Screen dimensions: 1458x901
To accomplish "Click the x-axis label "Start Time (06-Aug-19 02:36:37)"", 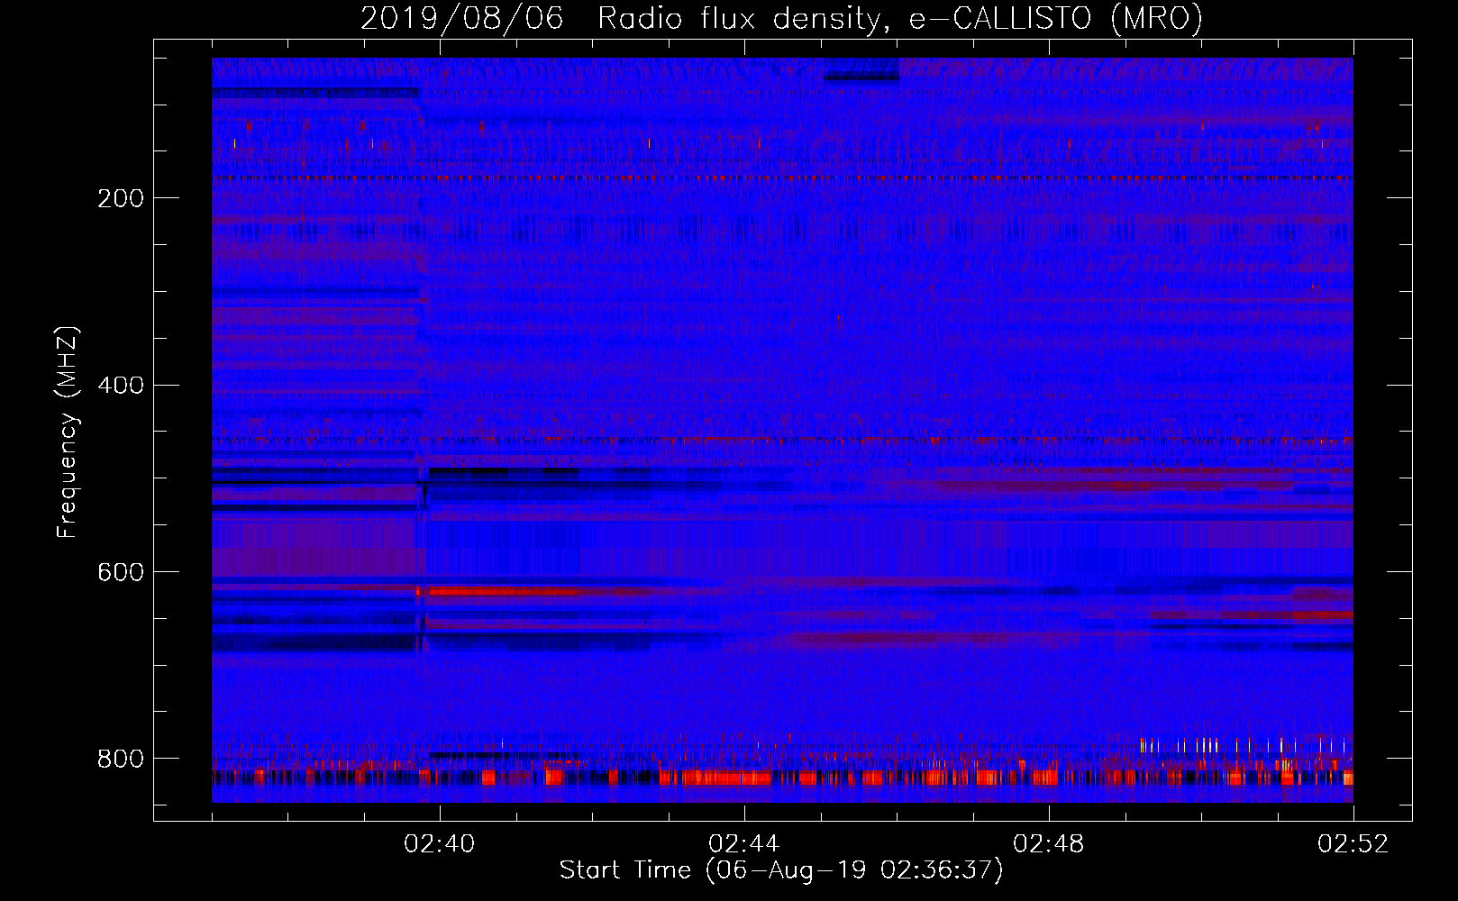I will (x=781, y=870).
